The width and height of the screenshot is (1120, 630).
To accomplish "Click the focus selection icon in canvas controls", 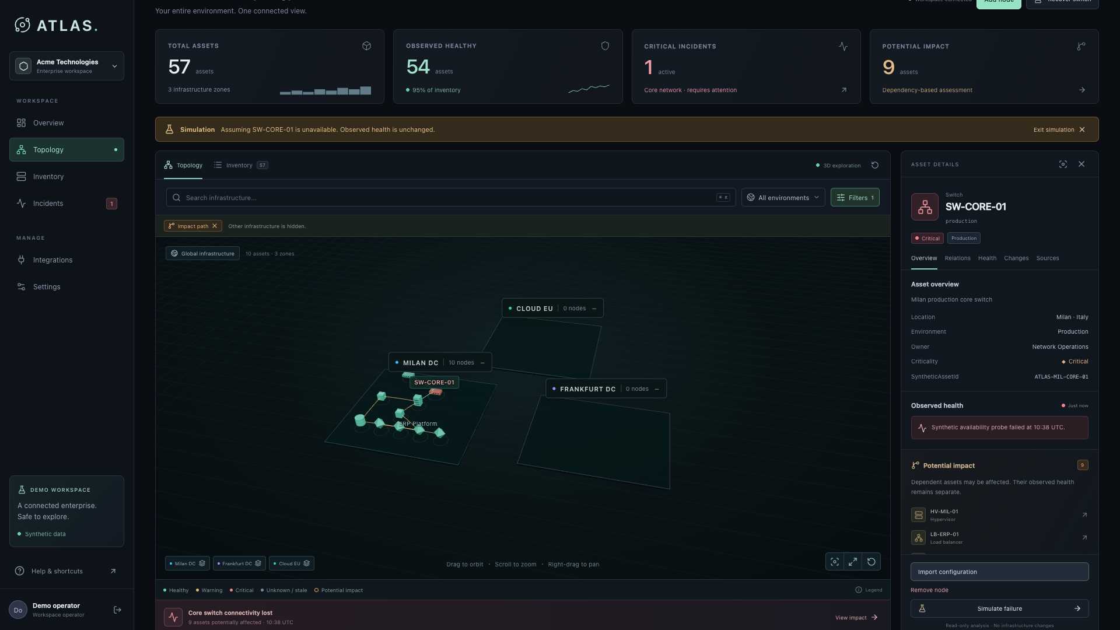I will pos(835,562).
